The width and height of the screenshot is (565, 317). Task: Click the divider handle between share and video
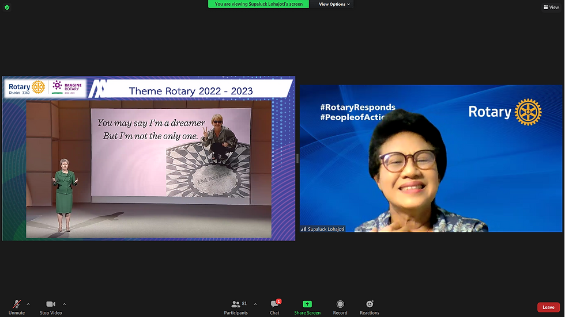(x=297, y=158)
